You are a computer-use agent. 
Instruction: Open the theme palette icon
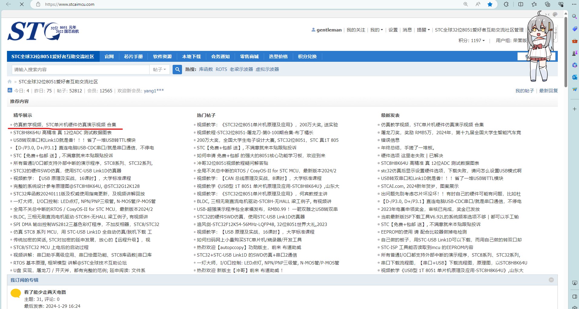pyautogui.click(x=555, y=14)
